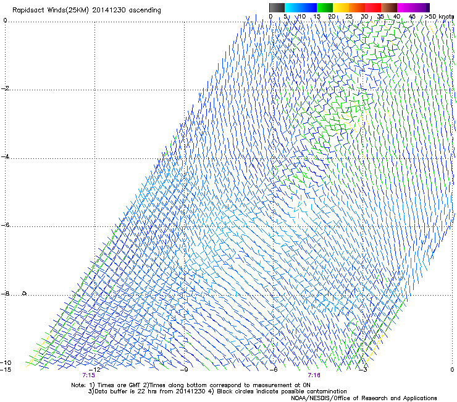Click the '-15' longitude axis label

coord(6,370)
